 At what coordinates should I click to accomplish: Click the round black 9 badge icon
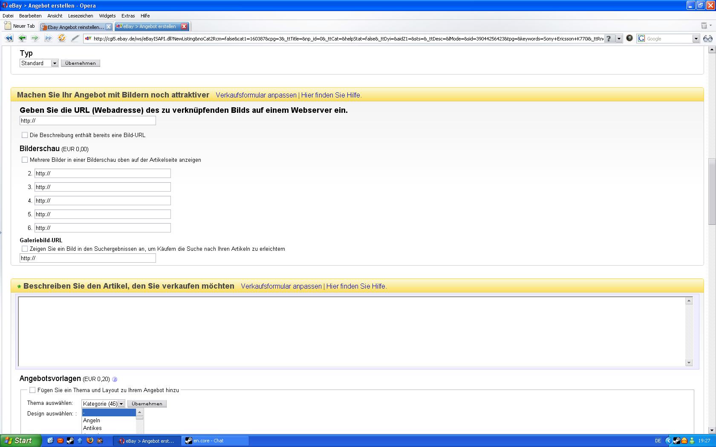pos(629,38)
